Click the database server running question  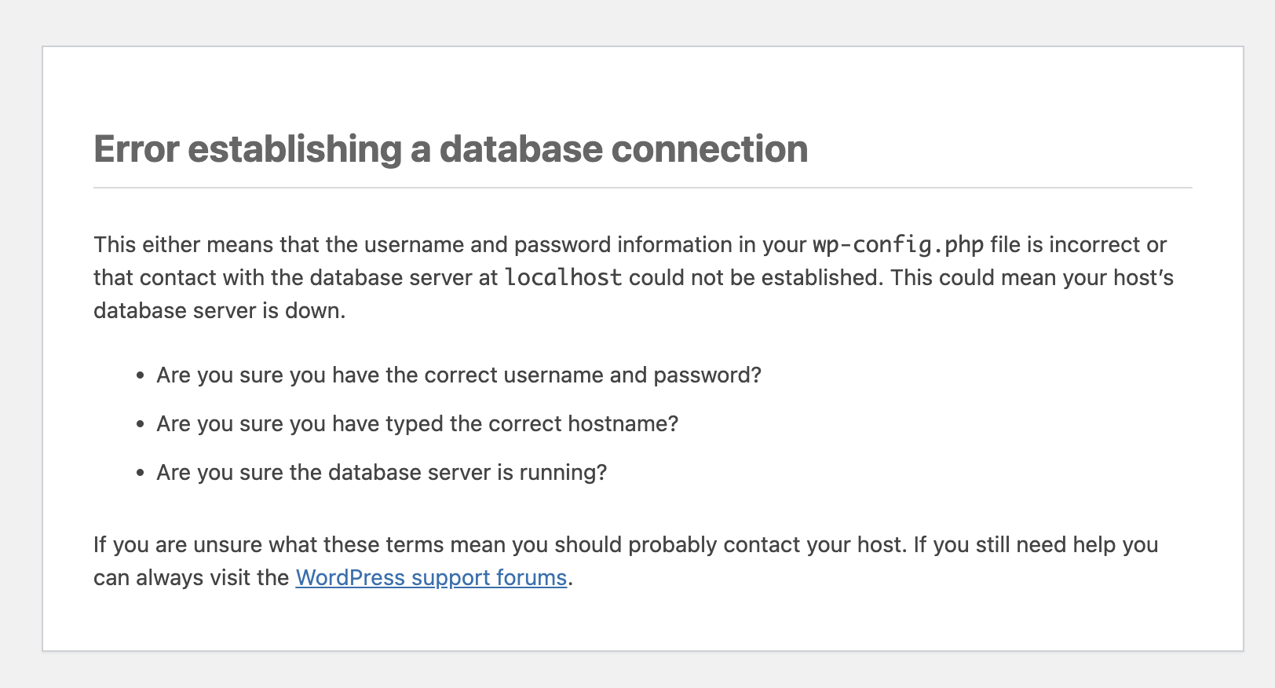[382, 473]
